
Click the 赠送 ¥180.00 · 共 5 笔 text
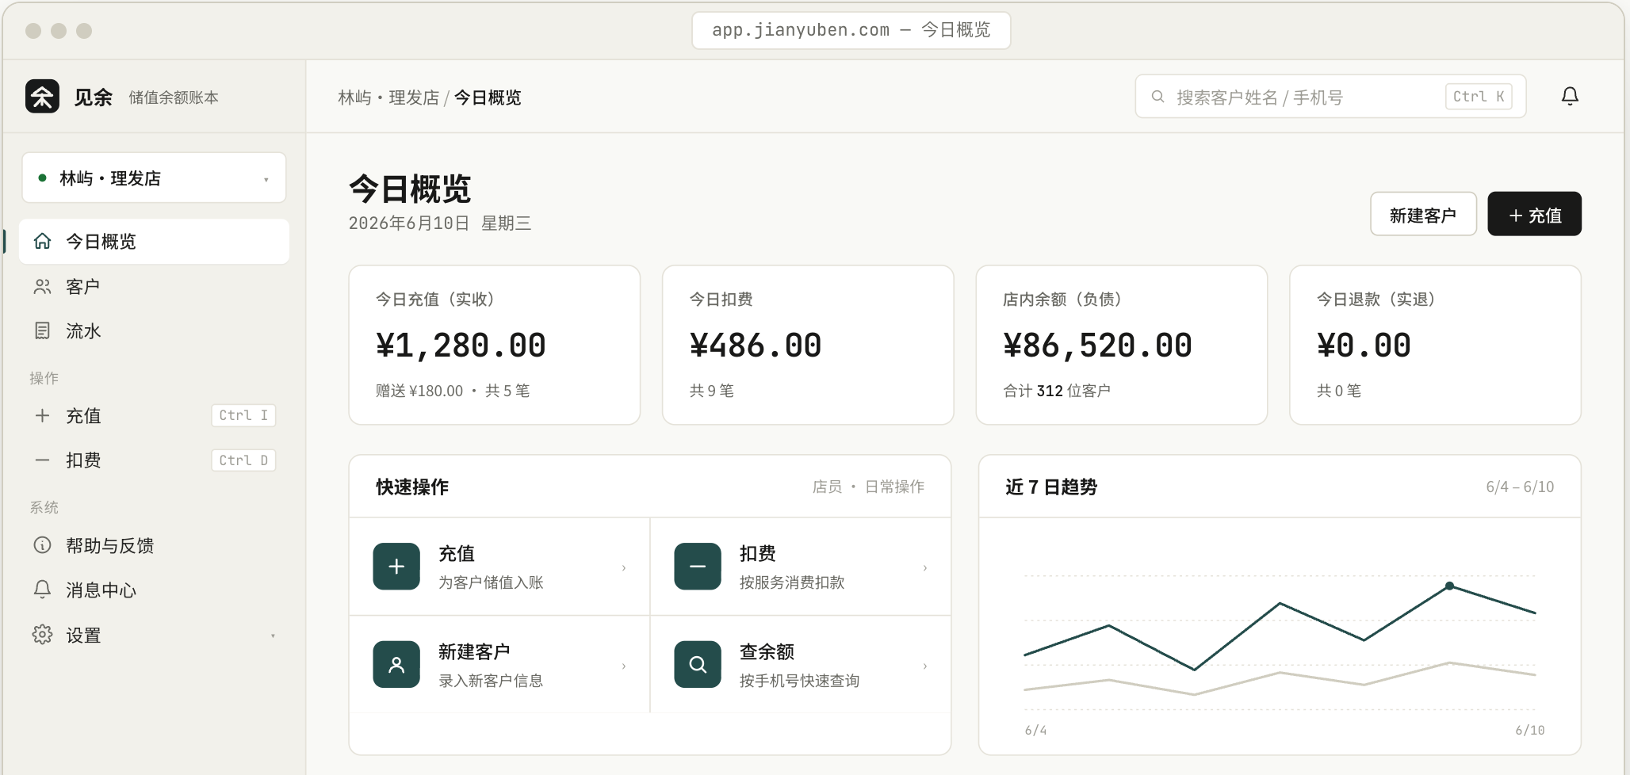[453, 391]
